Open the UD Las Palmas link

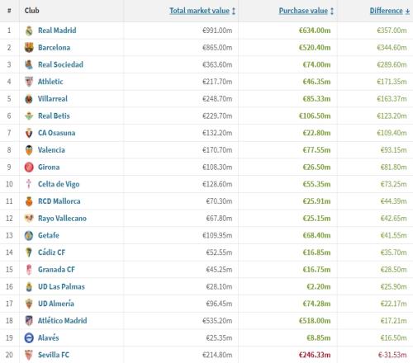click(61, 286)
